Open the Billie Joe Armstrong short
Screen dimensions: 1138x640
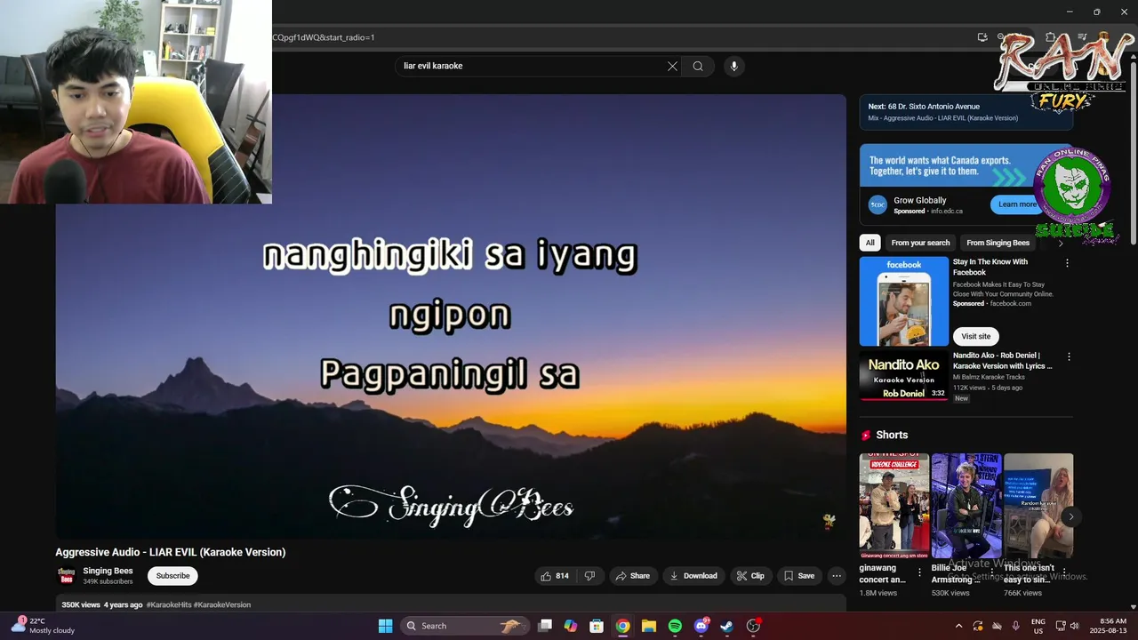966,506
